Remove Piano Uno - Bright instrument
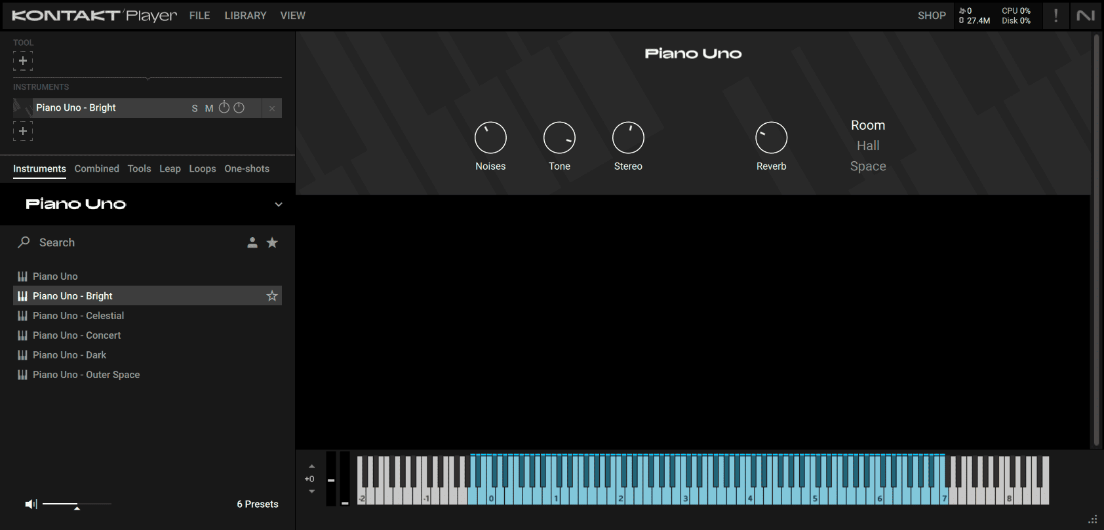Viewport: 1104px width, 530px height. click(x=272, y=108)
